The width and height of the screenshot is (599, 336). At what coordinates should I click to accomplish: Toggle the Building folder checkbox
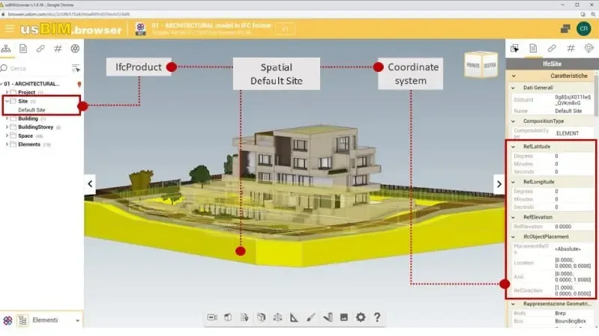tap(13, 119)
